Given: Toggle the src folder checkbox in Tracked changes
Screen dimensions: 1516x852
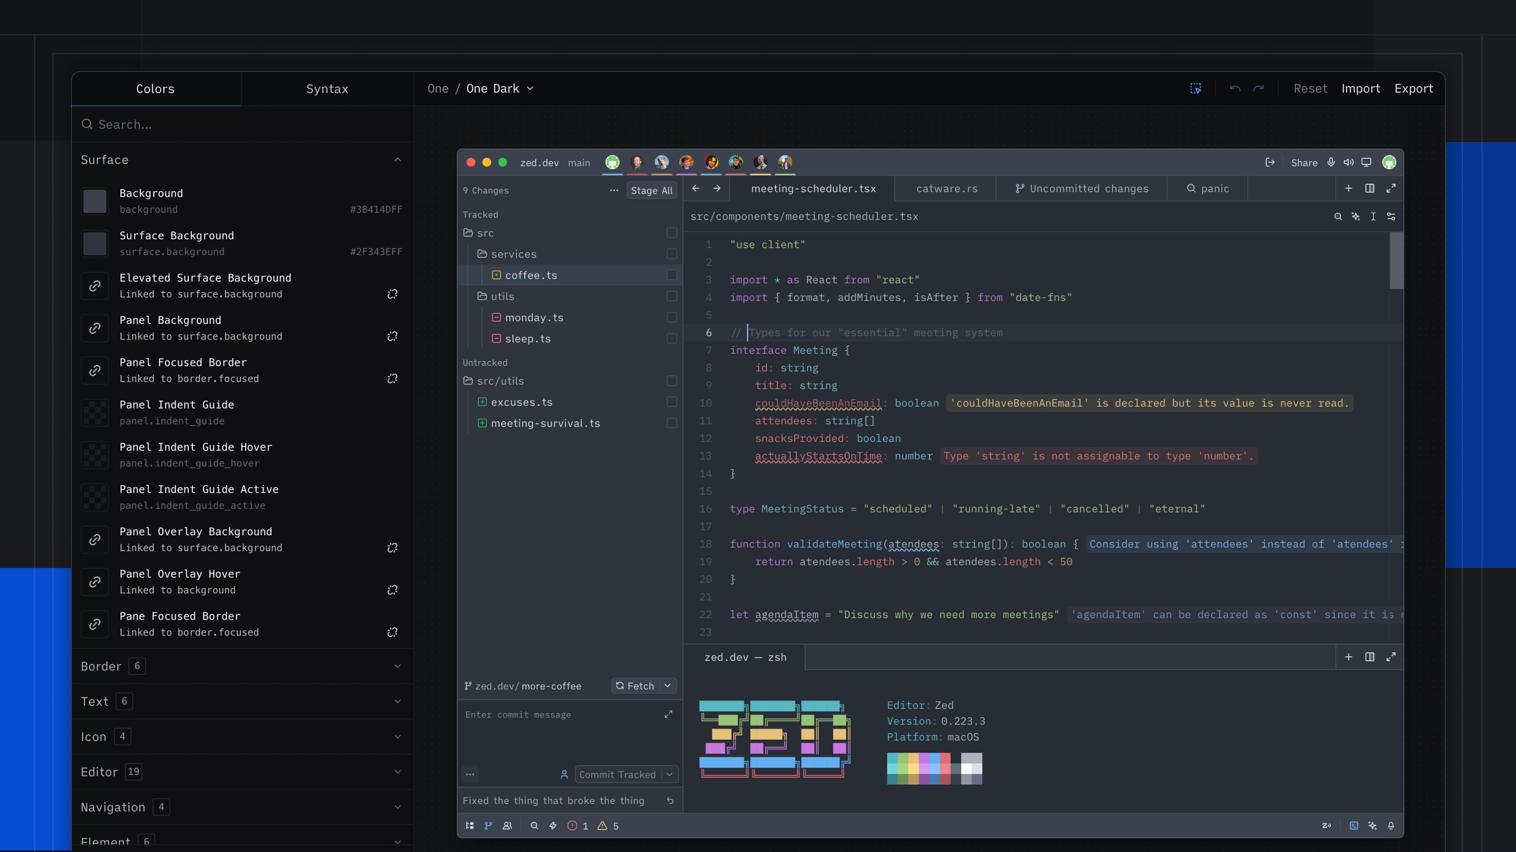Looking at the screenshot, I should tap(672, 233).
